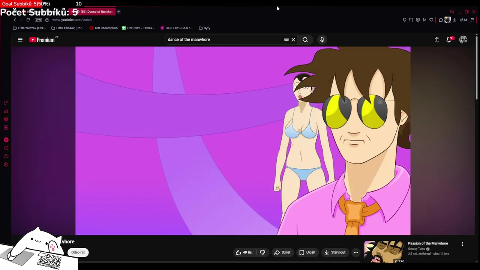Toggle the browser VPN badge
480x270 pixels.
pyautogui.click(x=38, y=19)
